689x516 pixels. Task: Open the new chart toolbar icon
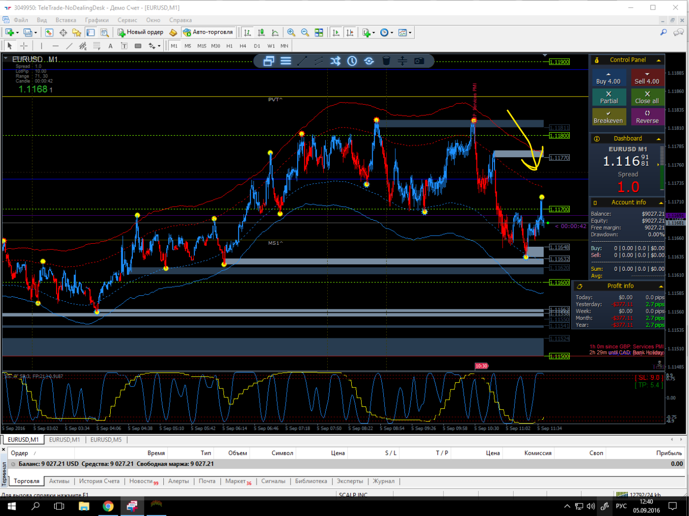[10, 33]
